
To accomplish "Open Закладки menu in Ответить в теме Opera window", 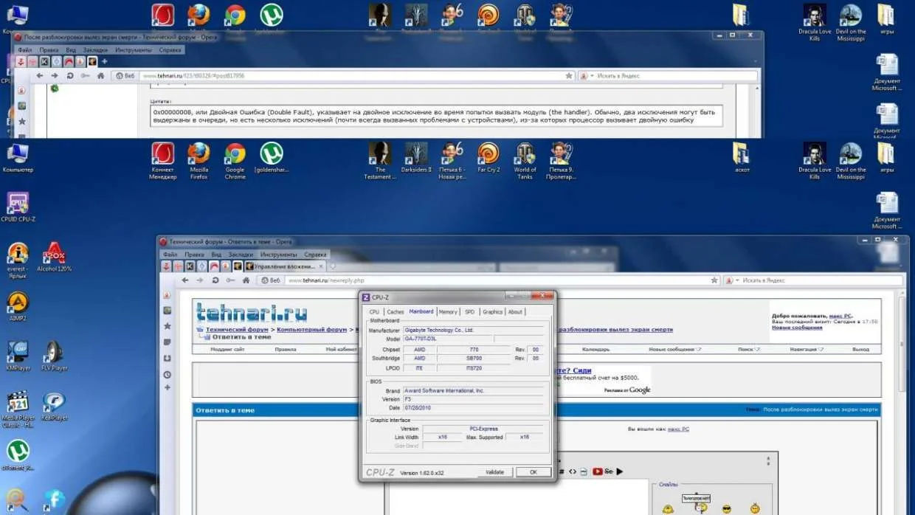I will point(240,255).
